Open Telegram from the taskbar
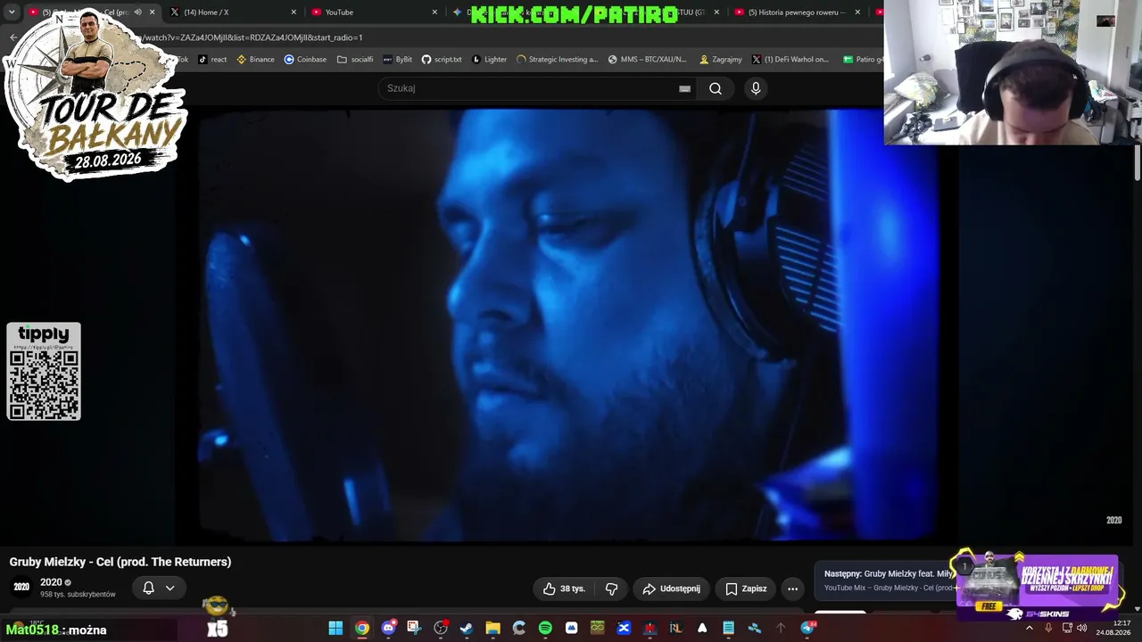Screen dimensions: 1142x642 click(807, 628)
